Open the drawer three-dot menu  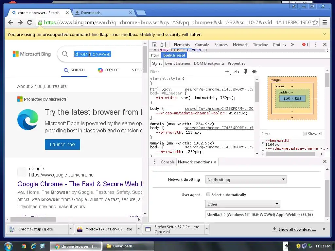(154, 162)
